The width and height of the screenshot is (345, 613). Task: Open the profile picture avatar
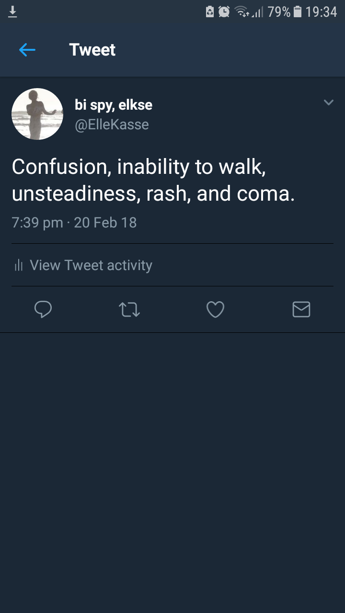click(x=37, y=114)
